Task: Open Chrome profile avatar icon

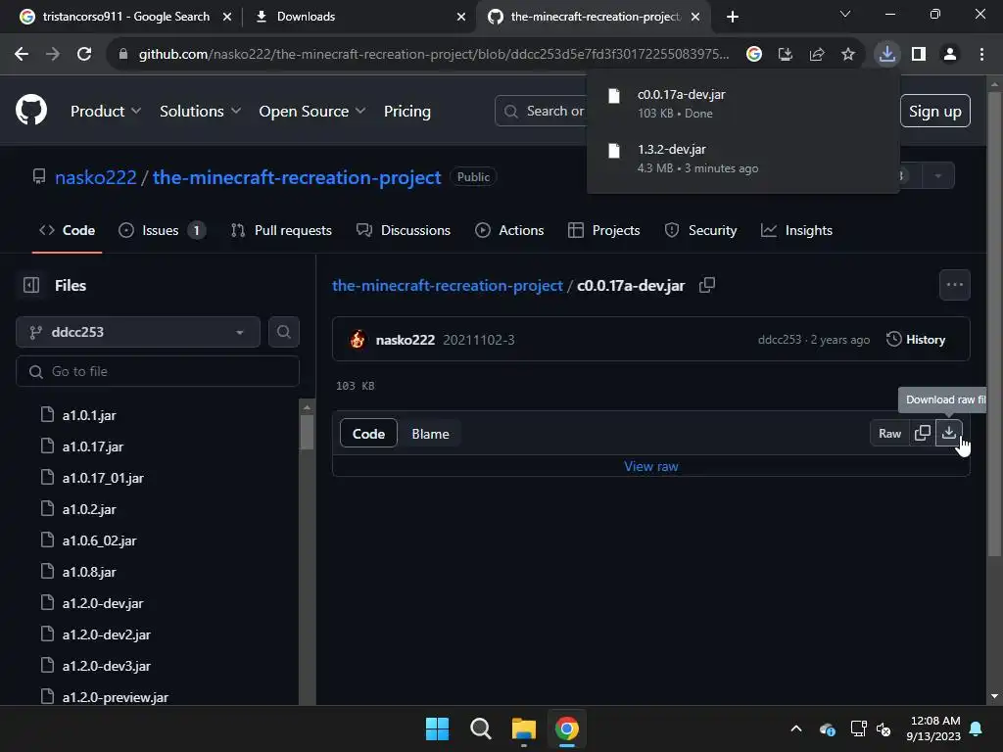Action: tap(950, 55)
